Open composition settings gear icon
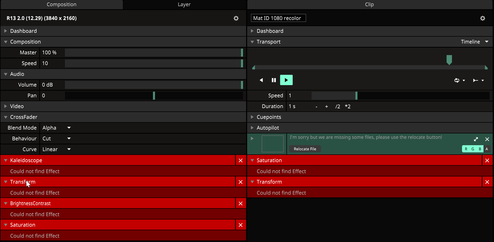The height and width of the screenshot is (242, 494). (236, 18)
